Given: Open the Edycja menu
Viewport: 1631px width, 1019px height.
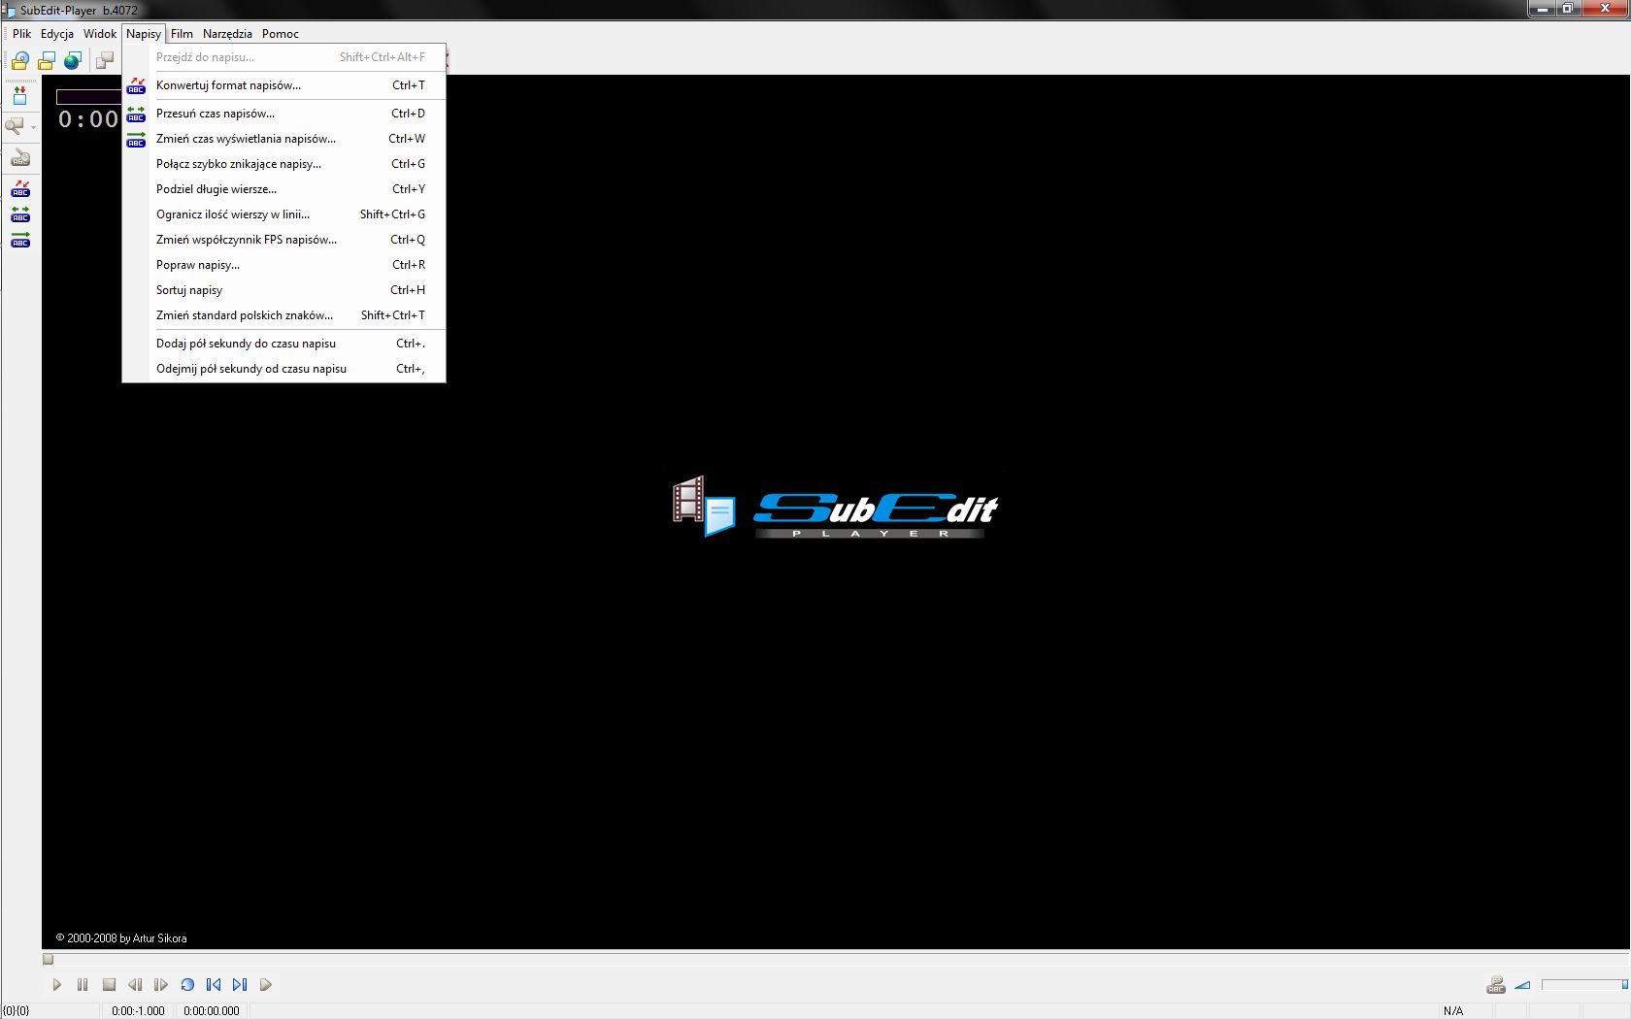Looking at the screenshot, I should pos(57,33).
